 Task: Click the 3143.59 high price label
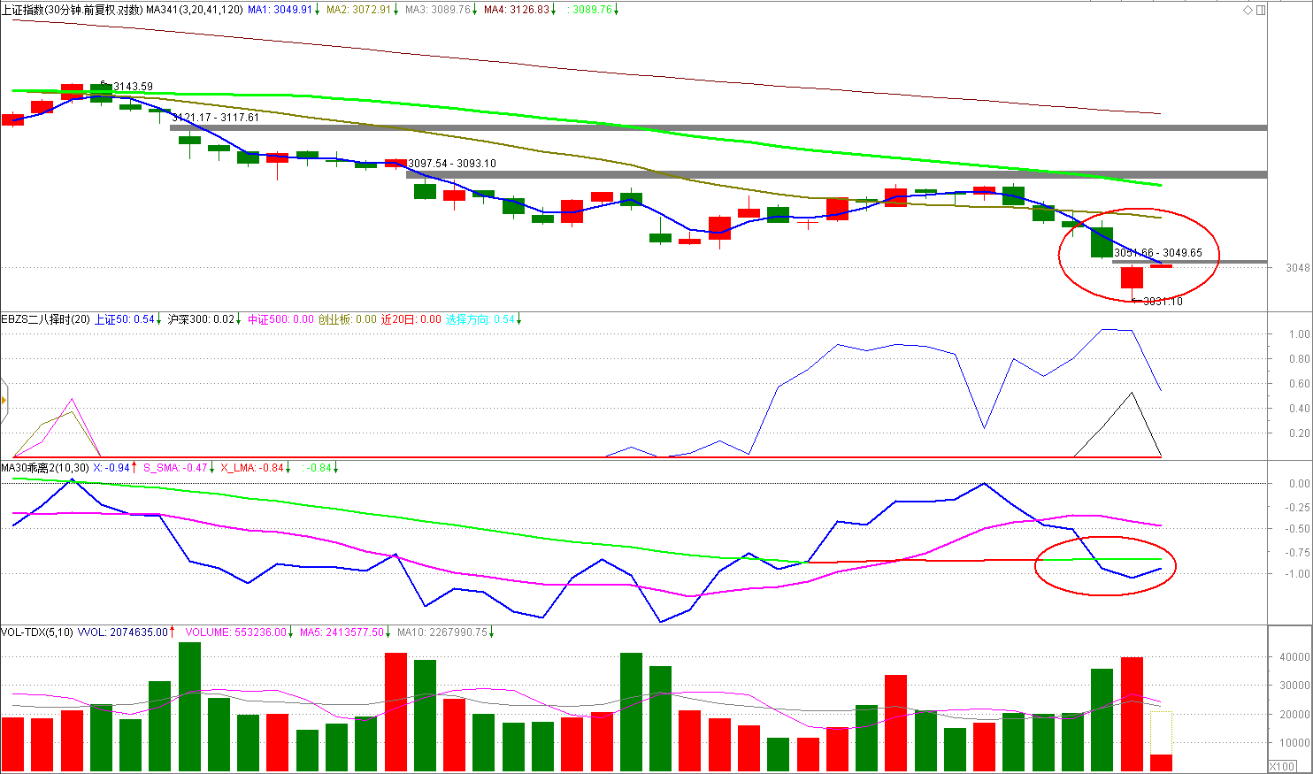point(133,87)
